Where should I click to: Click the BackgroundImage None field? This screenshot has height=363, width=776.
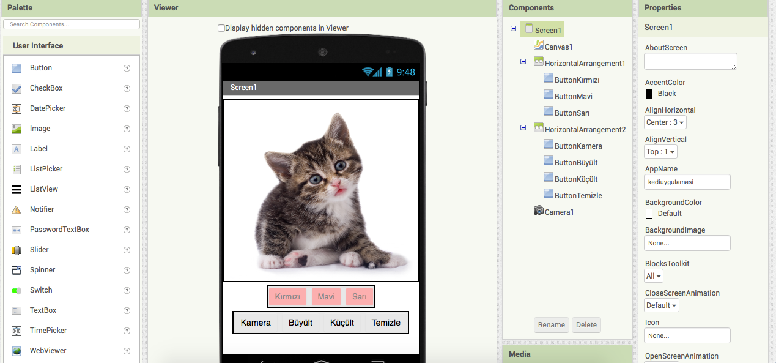click(687, 243)
